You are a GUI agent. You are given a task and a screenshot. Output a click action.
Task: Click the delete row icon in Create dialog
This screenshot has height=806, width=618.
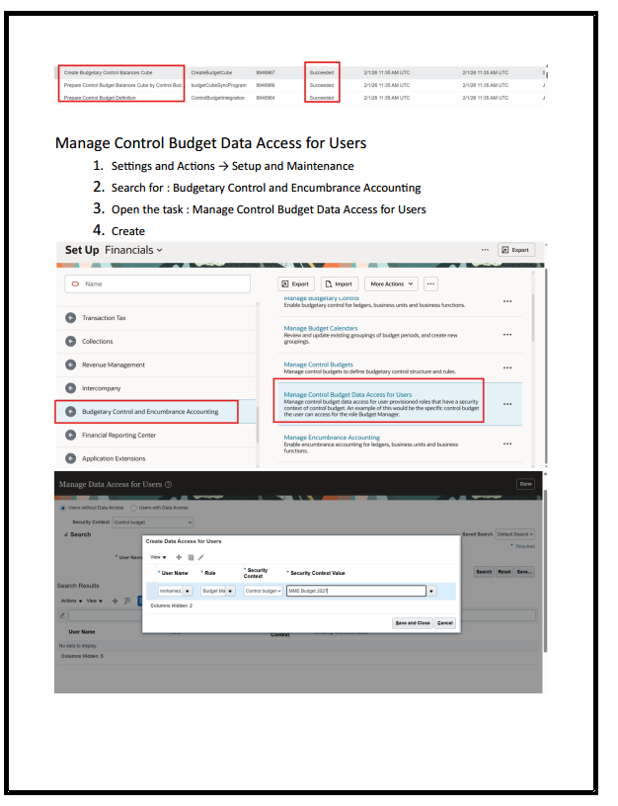pyautogui.click(x=191, y=557)
